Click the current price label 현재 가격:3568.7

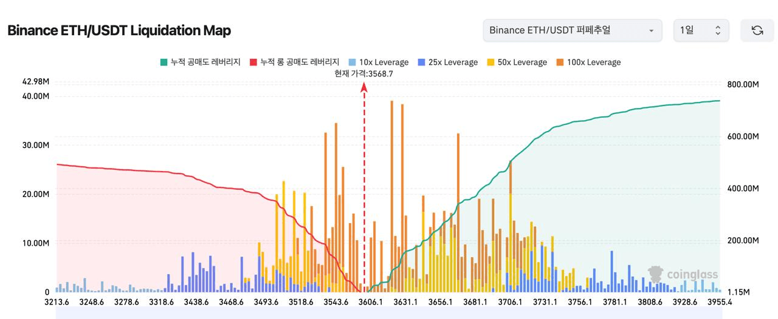363,73
